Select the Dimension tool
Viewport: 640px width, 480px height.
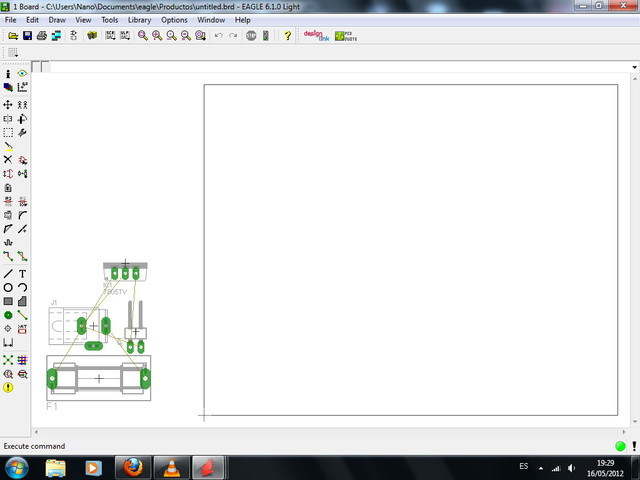(x=7, y=342)
